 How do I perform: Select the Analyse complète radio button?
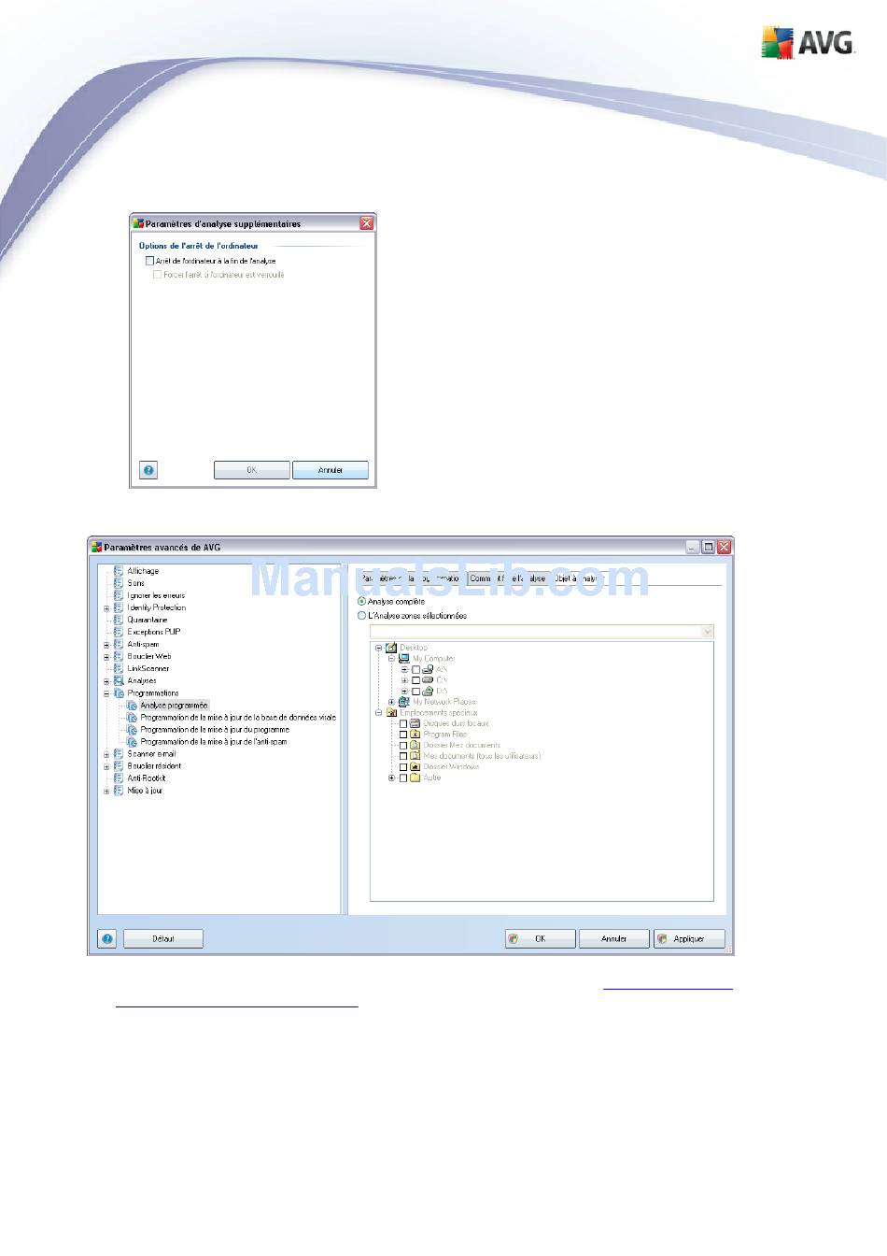tap(362, 602)
